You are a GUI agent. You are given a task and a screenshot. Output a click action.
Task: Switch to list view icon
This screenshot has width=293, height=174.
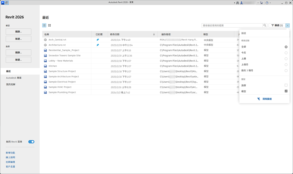[44, 25]
